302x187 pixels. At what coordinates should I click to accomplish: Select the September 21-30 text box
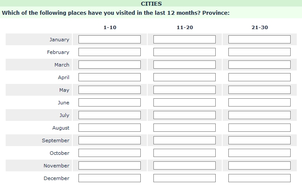pyautogui.click(x=259, y=140)
